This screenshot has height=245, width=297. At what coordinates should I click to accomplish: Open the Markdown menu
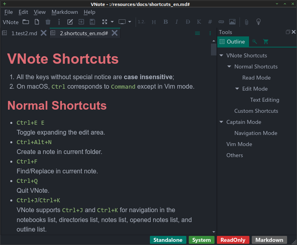point(65,12)
